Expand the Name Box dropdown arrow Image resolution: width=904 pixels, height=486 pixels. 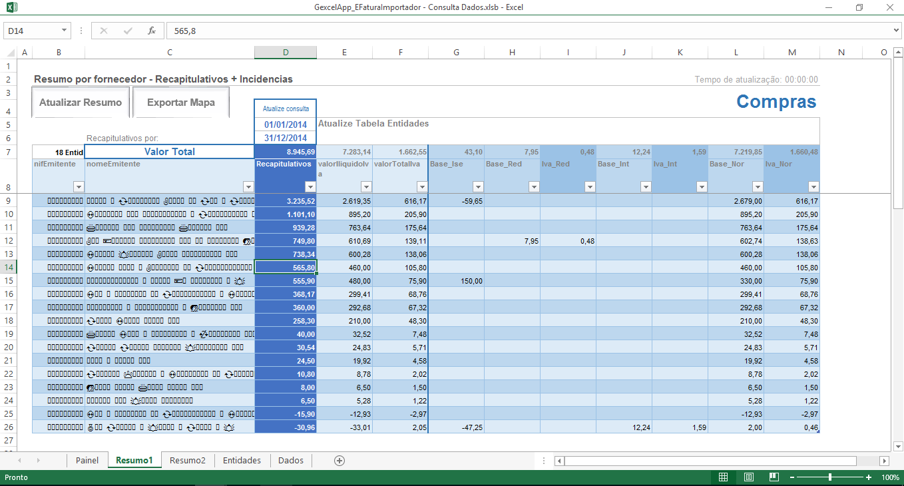point(65,31)
